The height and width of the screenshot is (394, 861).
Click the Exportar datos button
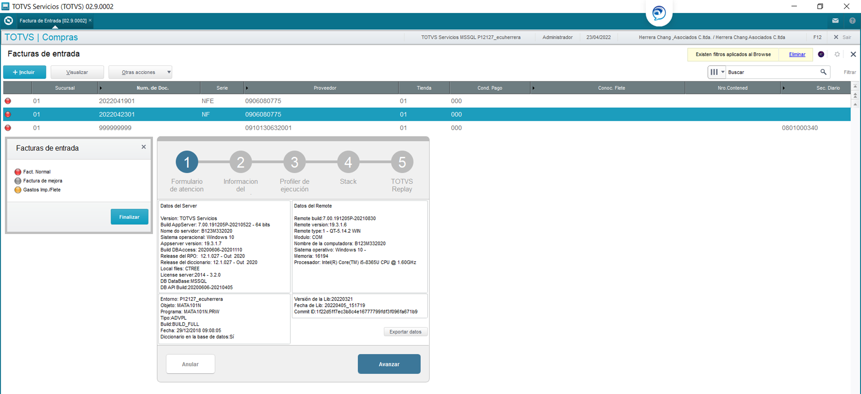[406, 332]
